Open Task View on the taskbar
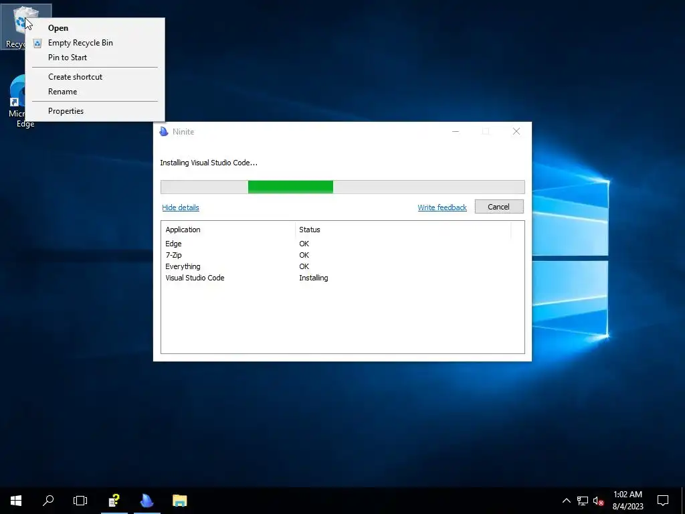Screen dimensions: 685x514 [80, 501]
